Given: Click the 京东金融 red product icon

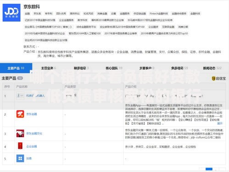Looking at the screenshot, I should tap(20, 114).
